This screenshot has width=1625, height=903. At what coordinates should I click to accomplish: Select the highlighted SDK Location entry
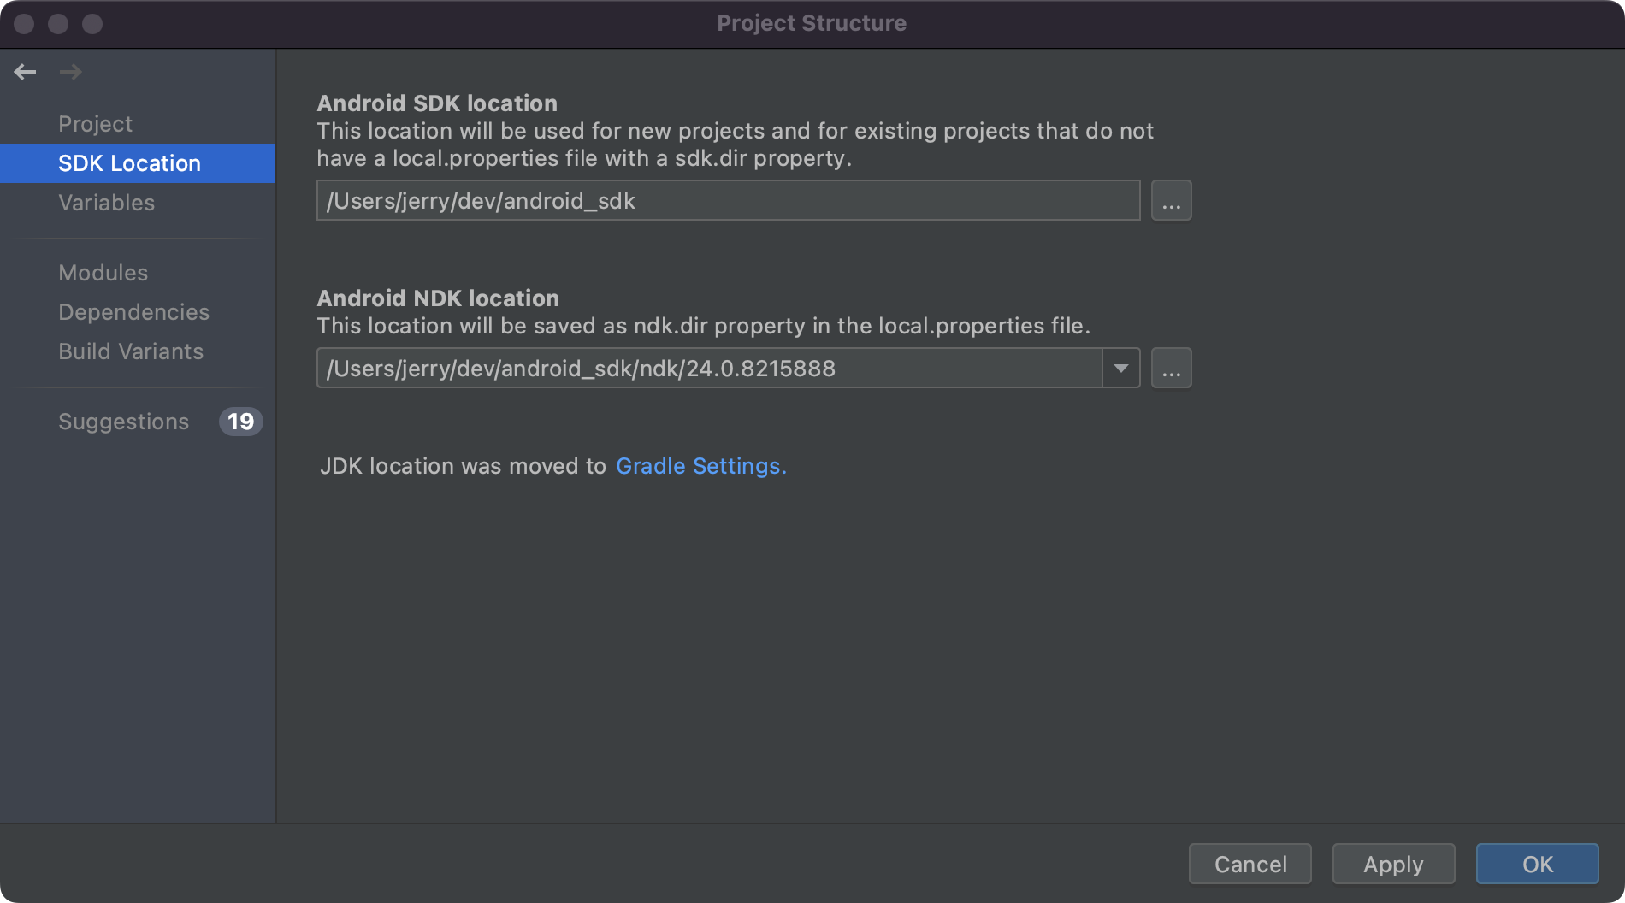pyautogui.click(x=129, y=162)
